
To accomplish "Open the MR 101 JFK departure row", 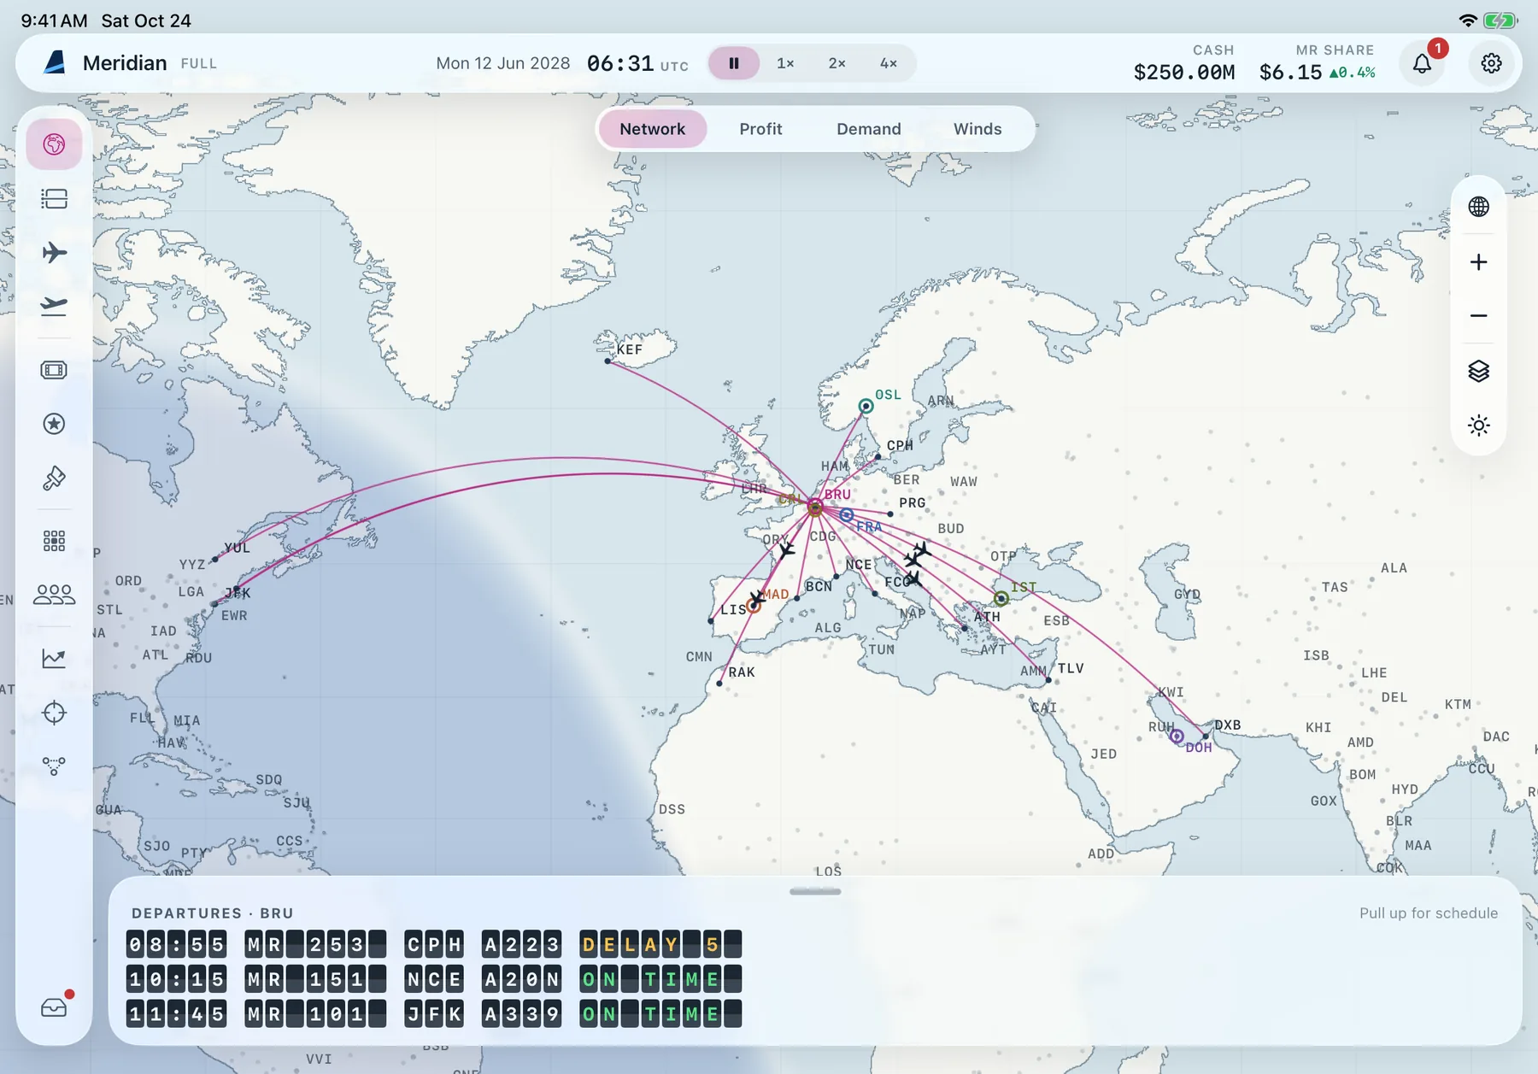I will [x=434, y=1014].
